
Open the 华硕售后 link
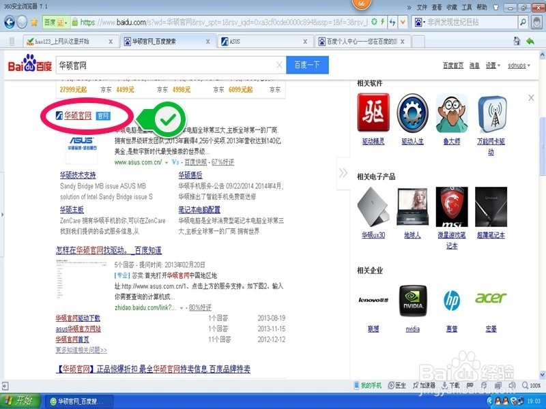click(x=190, y=175)
